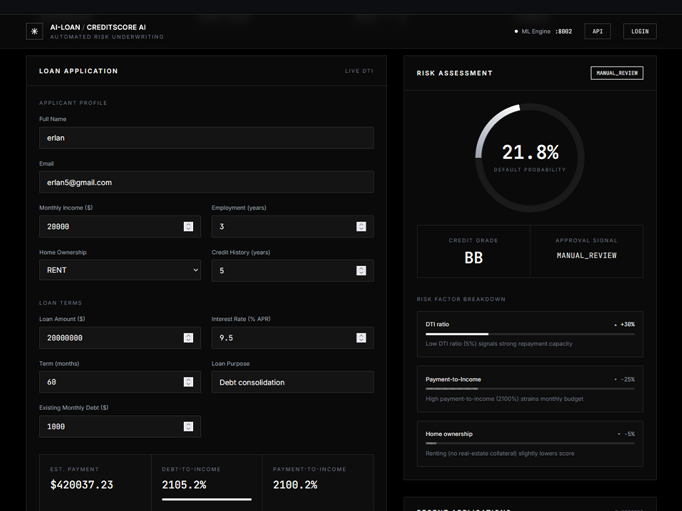Image resolution: width=682 pixels, height=511 pixels.
Task: Click the asterisk logo icon in header
Action: [x=35, y=31]
